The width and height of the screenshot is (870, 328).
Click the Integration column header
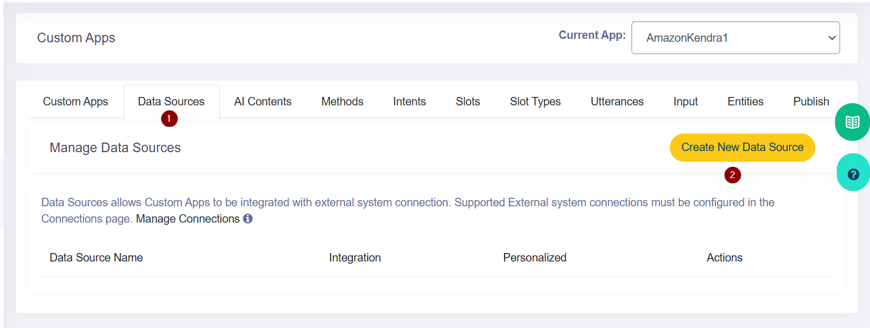355,258
